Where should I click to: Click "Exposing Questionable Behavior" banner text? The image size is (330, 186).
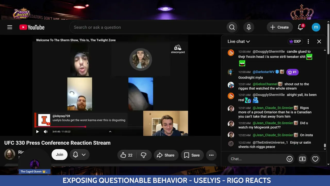[x=167, y=180]
